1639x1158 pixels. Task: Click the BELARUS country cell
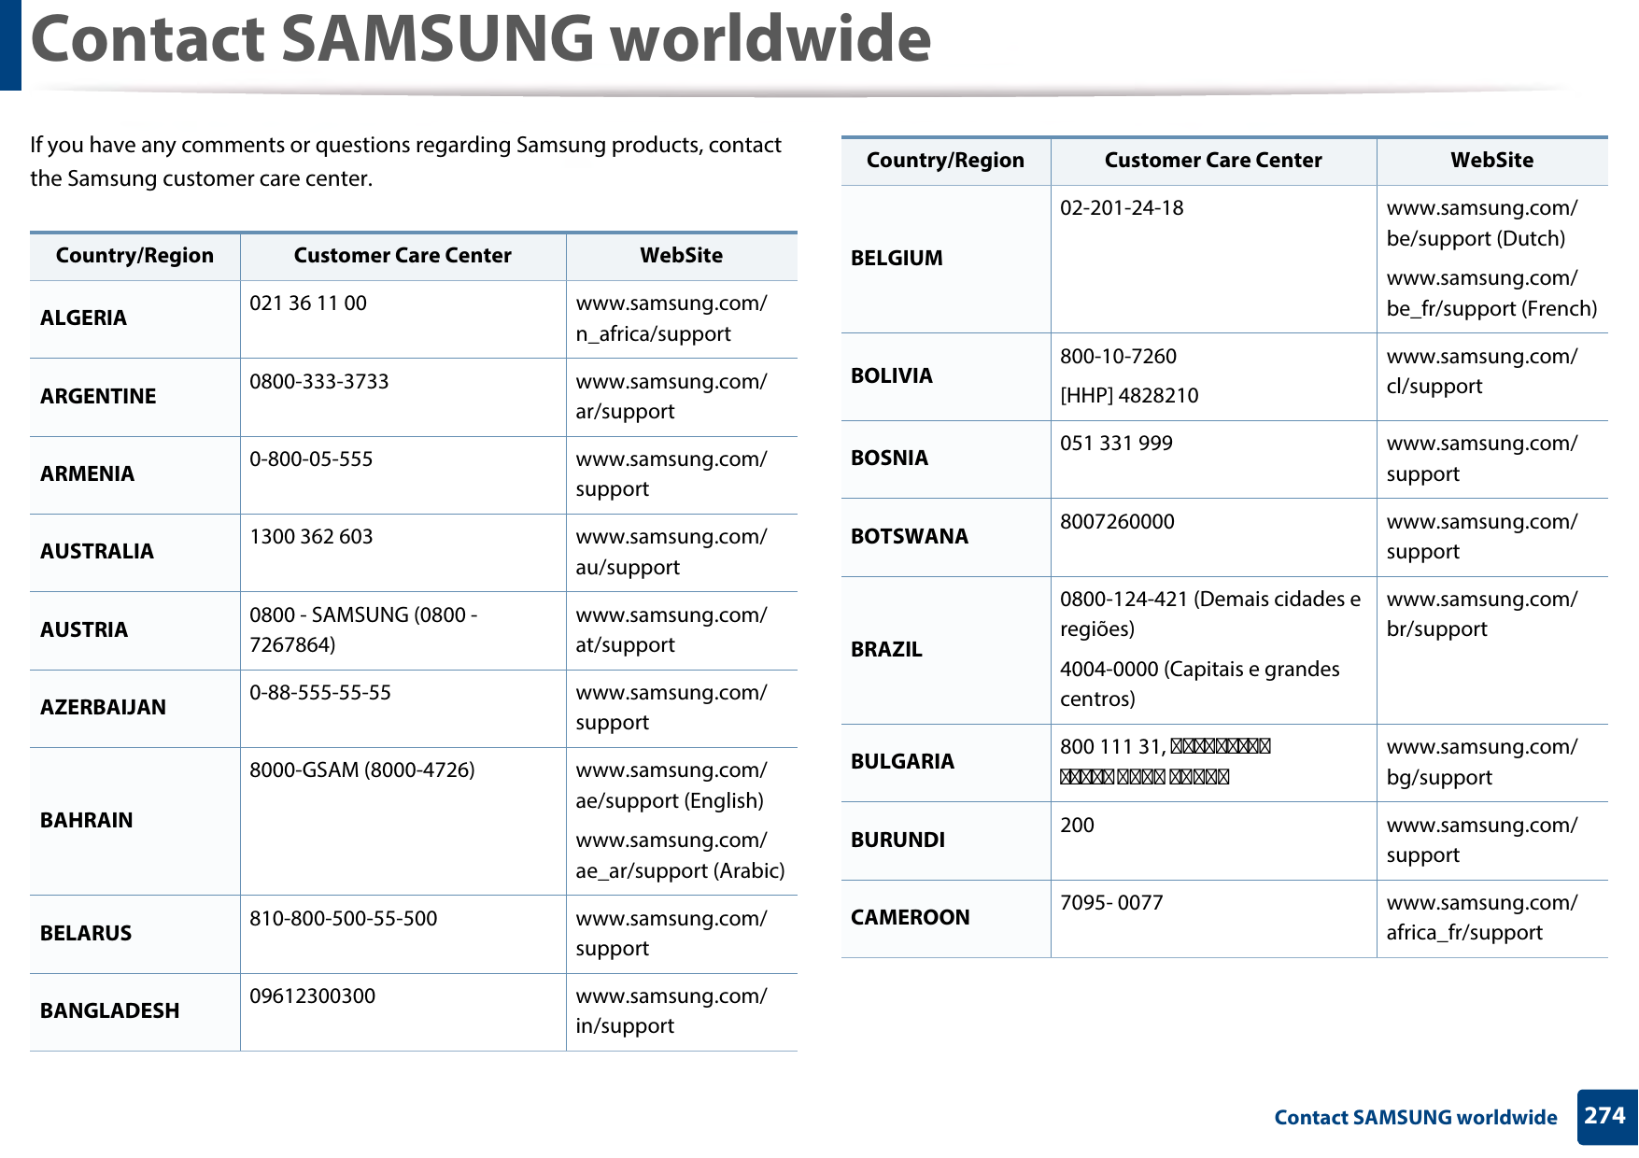(x=134, y=934)
